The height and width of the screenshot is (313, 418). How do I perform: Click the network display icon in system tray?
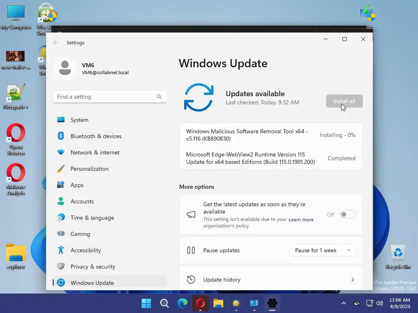(x=369, y=303)
